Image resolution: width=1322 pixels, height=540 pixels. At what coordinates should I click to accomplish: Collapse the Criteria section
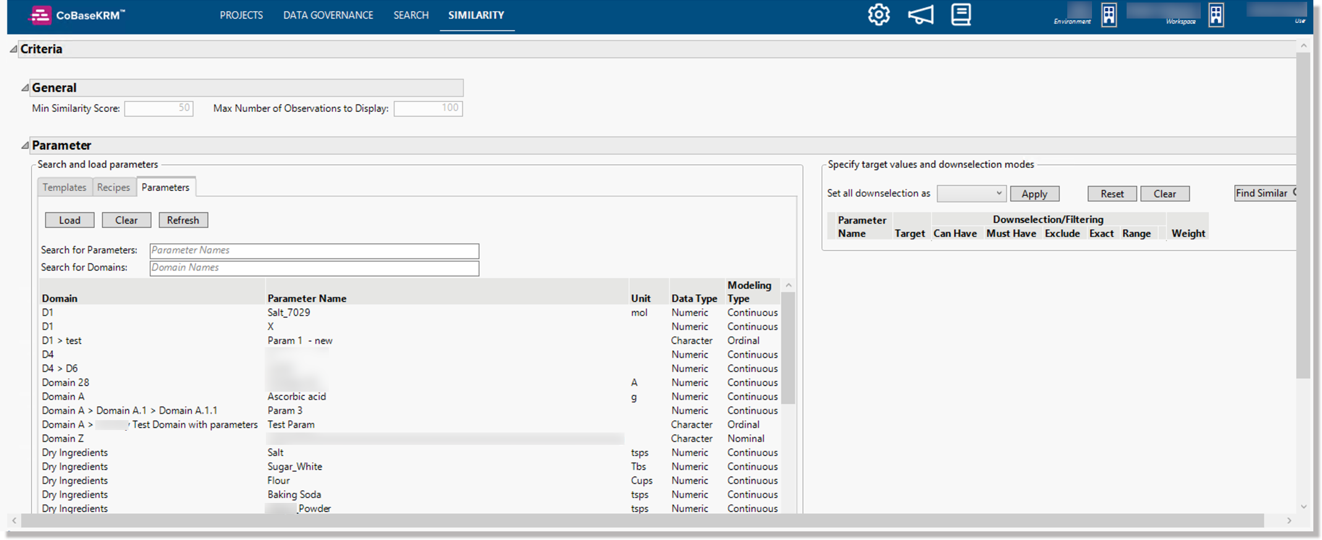(x=14, y=49)
